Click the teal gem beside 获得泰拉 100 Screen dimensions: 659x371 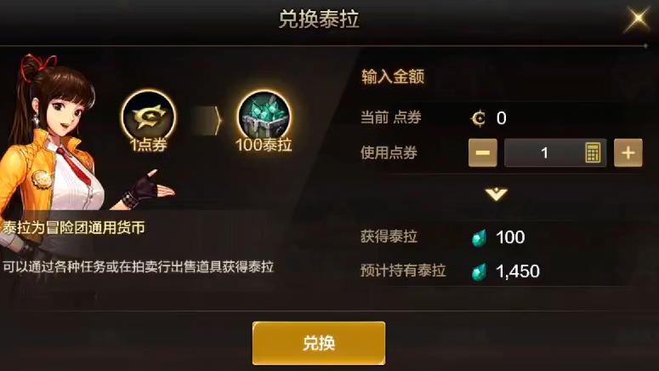point(479,237)
